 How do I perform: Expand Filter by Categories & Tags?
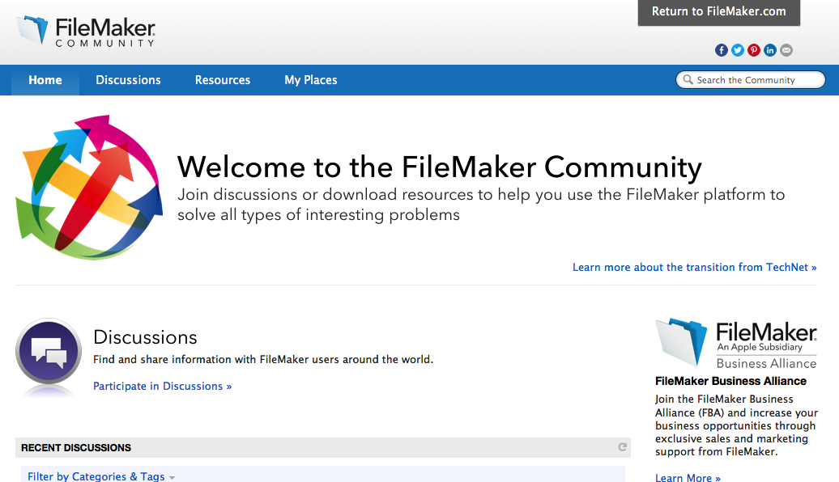tap(101, 476)
